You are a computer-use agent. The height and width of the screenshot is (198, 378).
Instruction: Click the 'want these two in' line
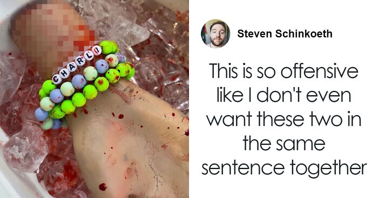[x=283, y=119]
